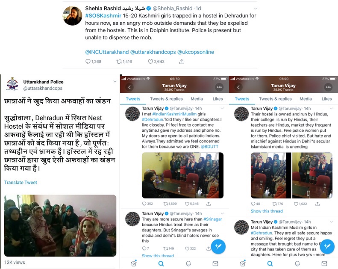Image resolution: width=338 pixels, height=269 pixels.
Task: Share Shehla Rashid's tweet via share icon
Action: pyautogui.click(x=182, y=62)
